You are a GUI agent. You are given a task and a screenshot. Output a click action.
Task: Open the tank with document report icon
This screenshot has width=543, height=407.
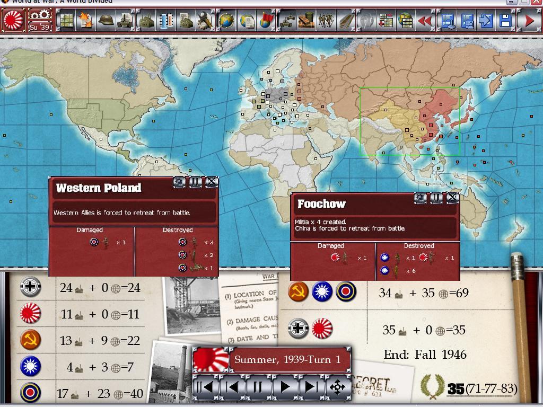coord(125,21)
